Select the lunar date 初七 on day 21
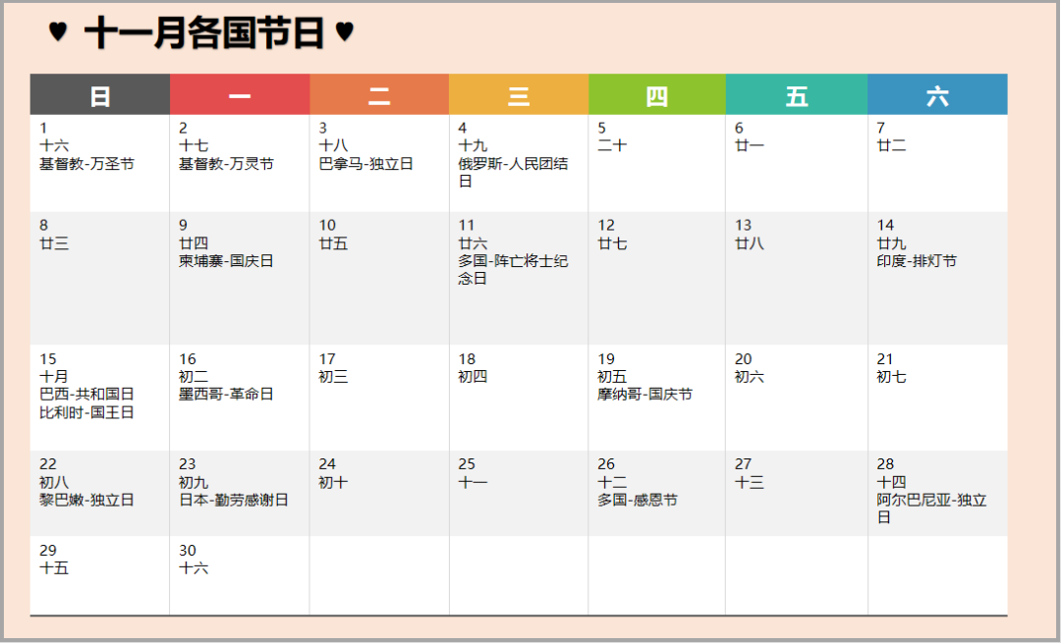Screen dimensions: 1061x643 point(891,377)
